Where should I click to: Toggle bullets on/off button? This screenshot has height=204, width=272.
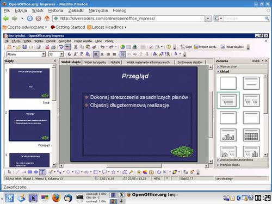[x=122, y=54]
